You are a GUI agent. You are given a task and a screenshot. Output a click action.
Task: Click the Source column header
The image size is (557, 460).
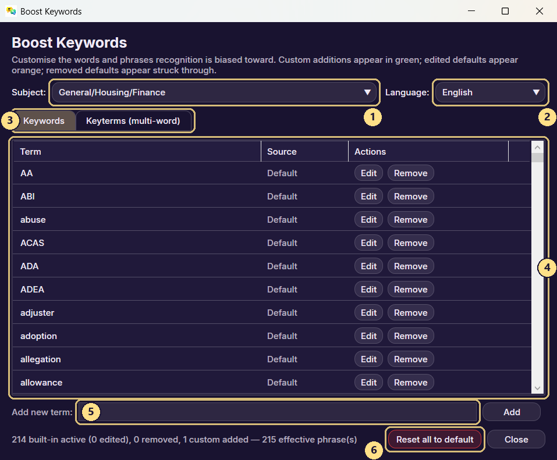point(305,152)
